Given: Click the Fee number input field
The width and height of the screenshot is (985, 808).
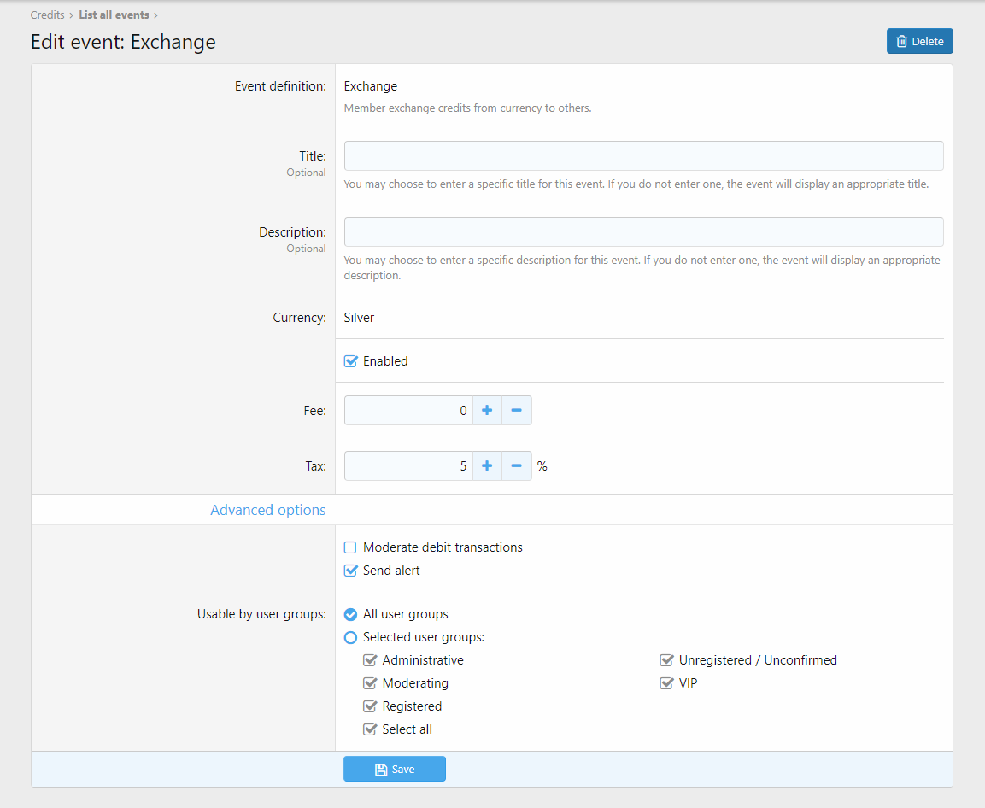Looking at the screenshot, I should [x=408, y=411].
